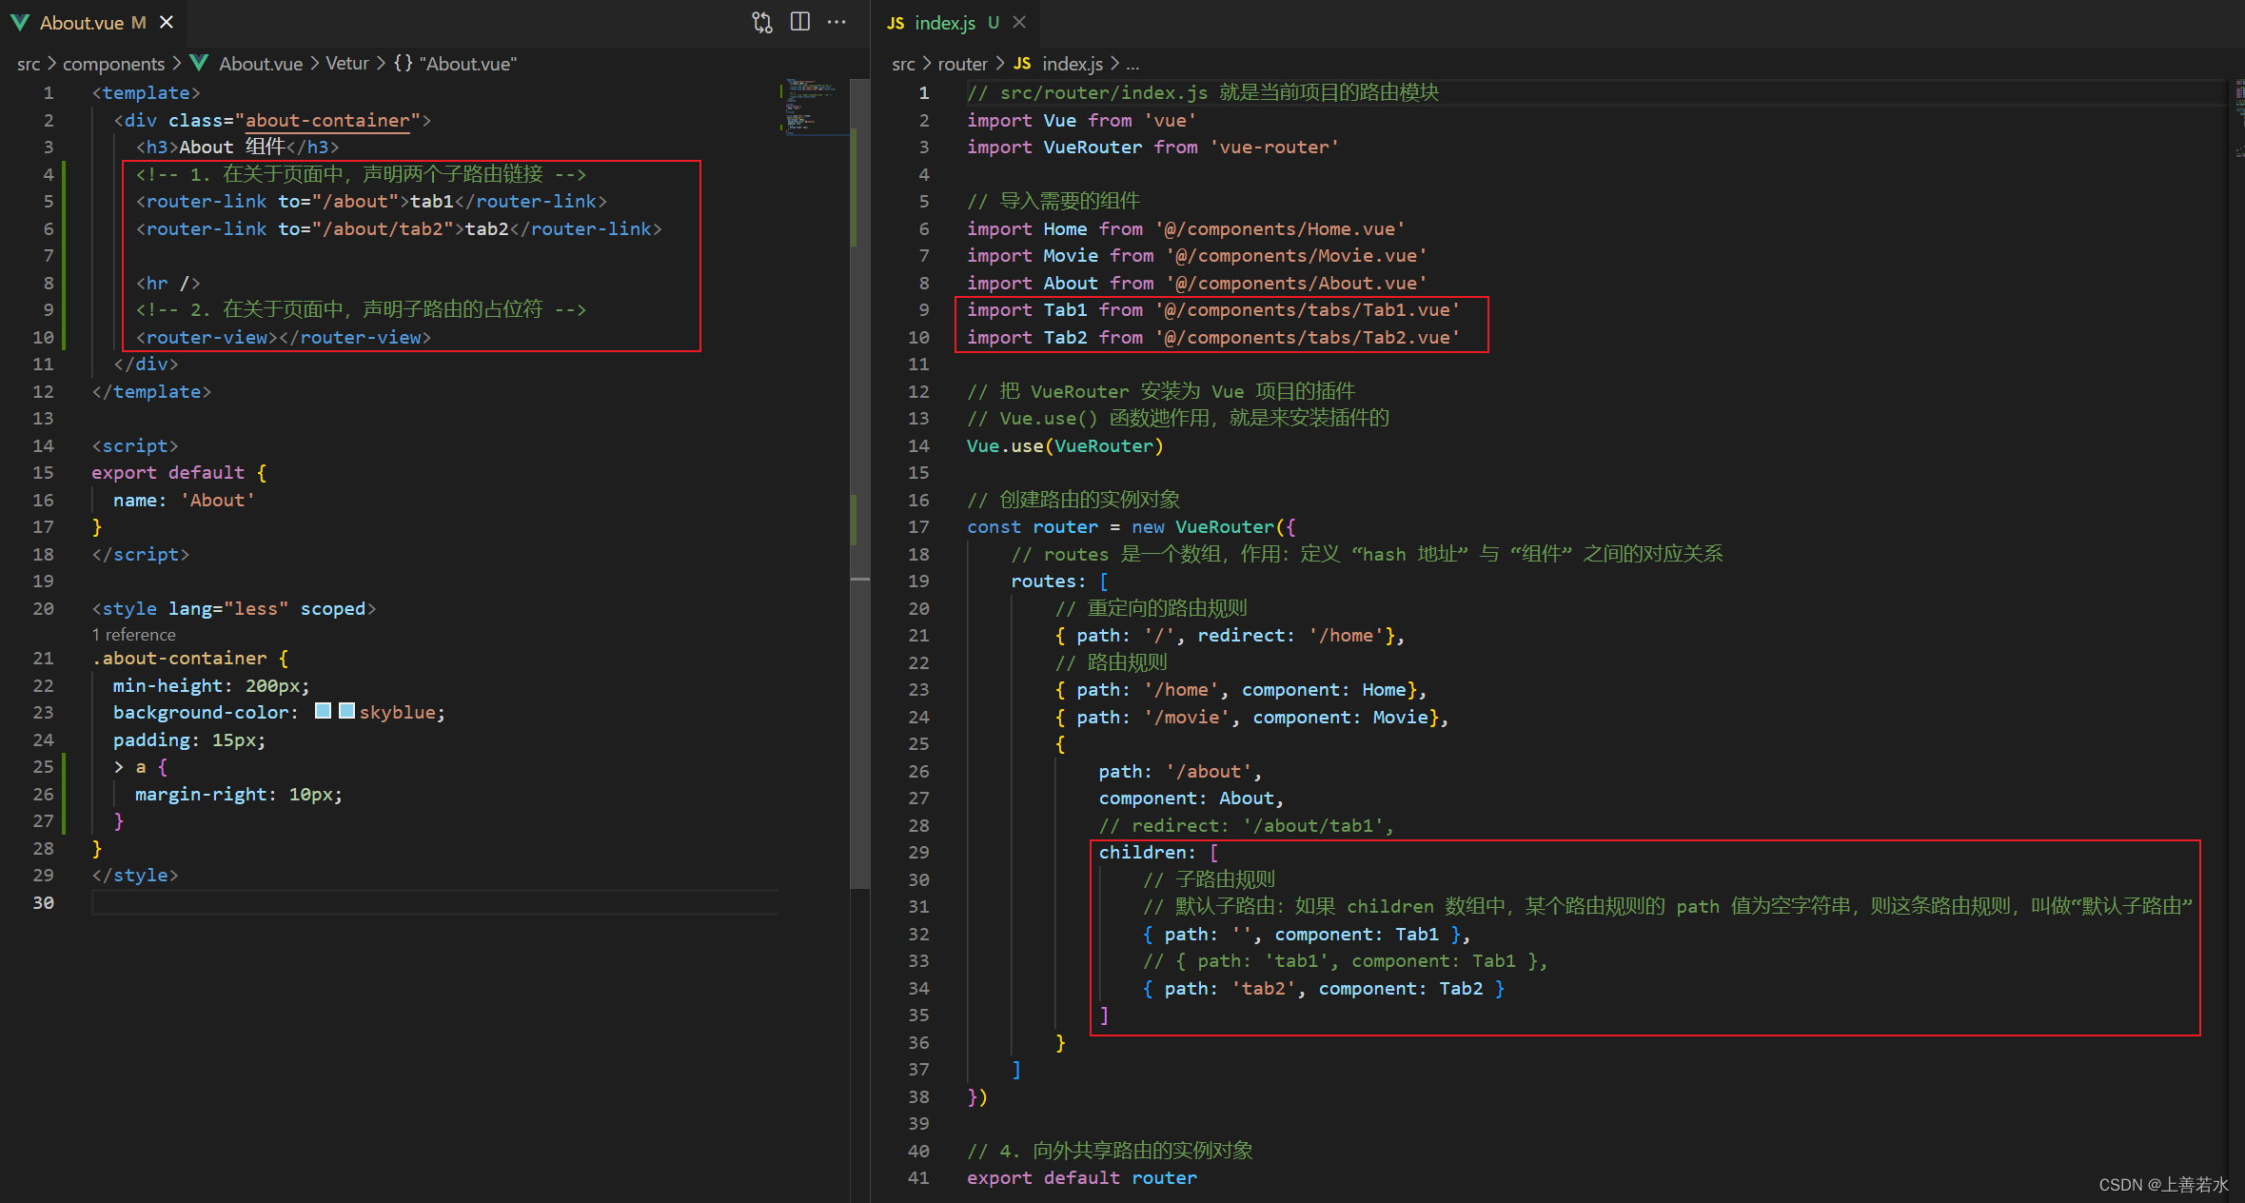Click the Vue file icon on About.vue tab

coord(20,22)
